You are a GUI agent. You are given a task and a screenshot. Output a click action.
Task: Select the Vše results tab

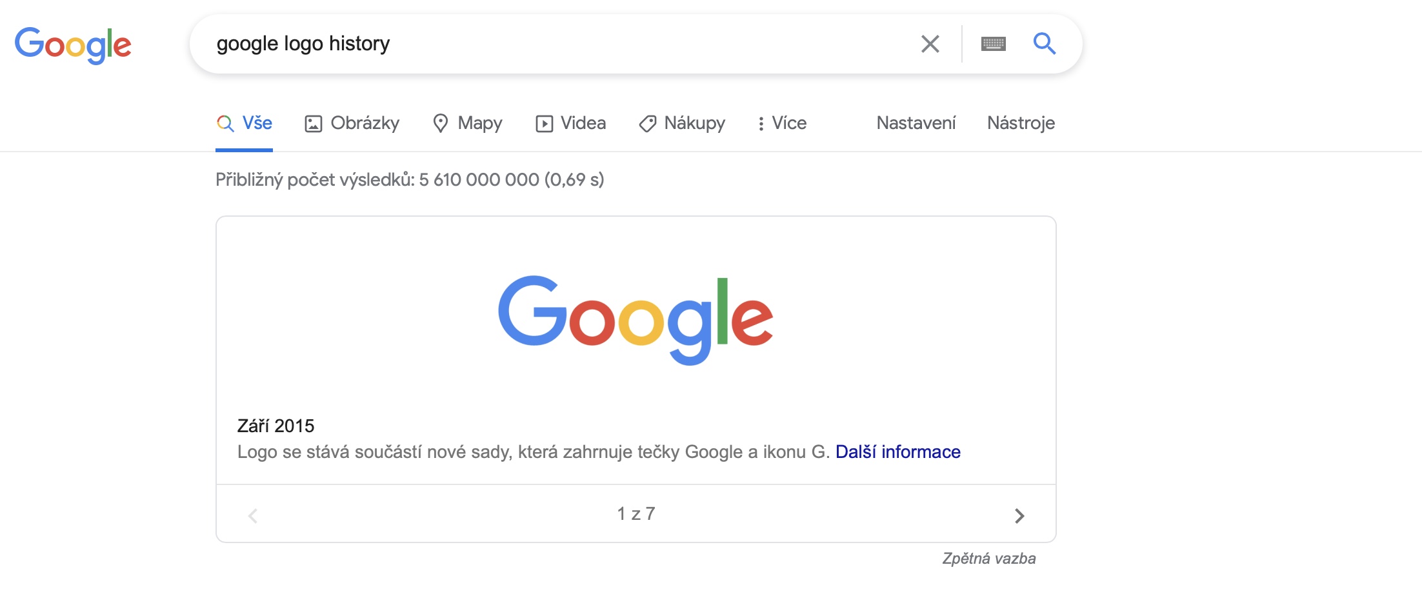coord(244,123)
